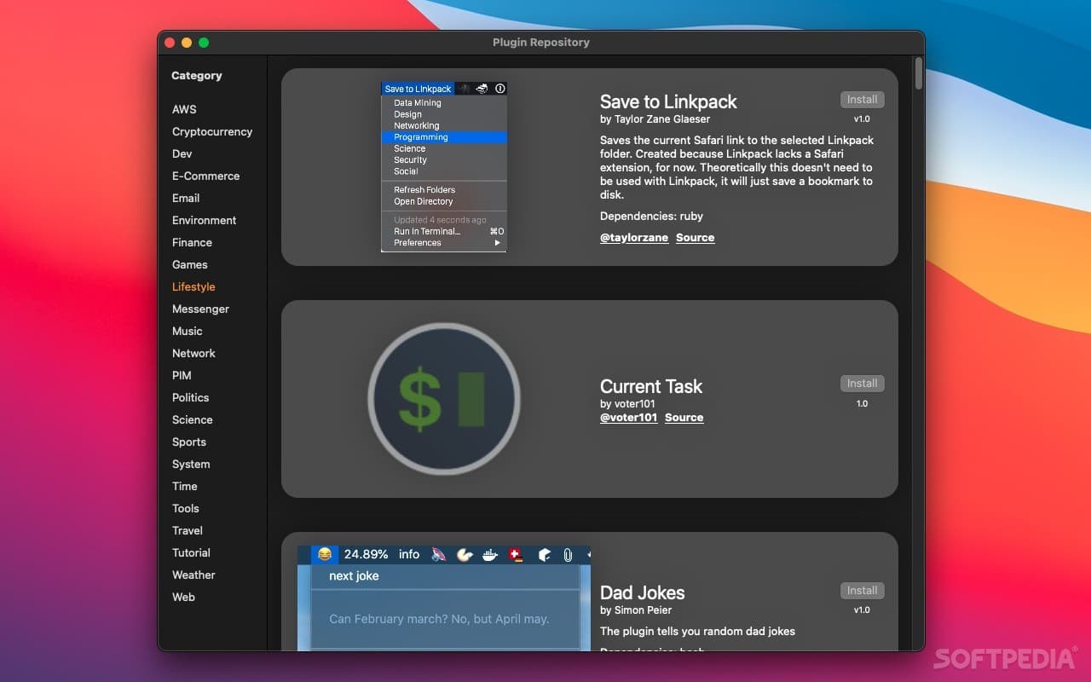Open Source link for Save to Linkpack

696,238
